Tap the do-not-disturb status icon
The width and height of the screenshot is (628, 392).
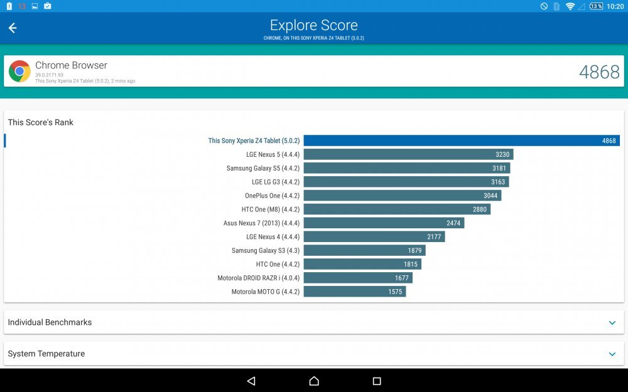(543, 6)
